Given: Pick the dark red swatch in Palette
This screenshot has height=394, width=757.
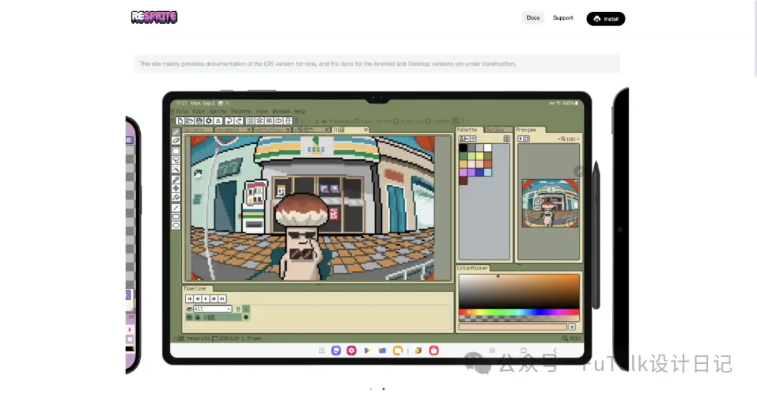Looking at the screenshot, I should [x=463, y=181].
